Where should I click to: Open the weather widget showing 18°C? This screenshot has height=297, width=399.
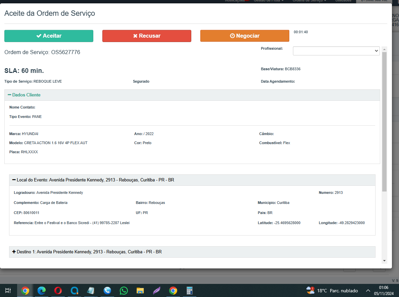tap(332, 291)
